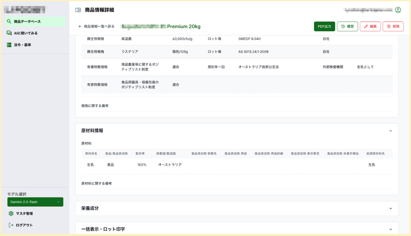Click the 編集 edit button
The height and width of the screenshot is (236, 411).
370,26
